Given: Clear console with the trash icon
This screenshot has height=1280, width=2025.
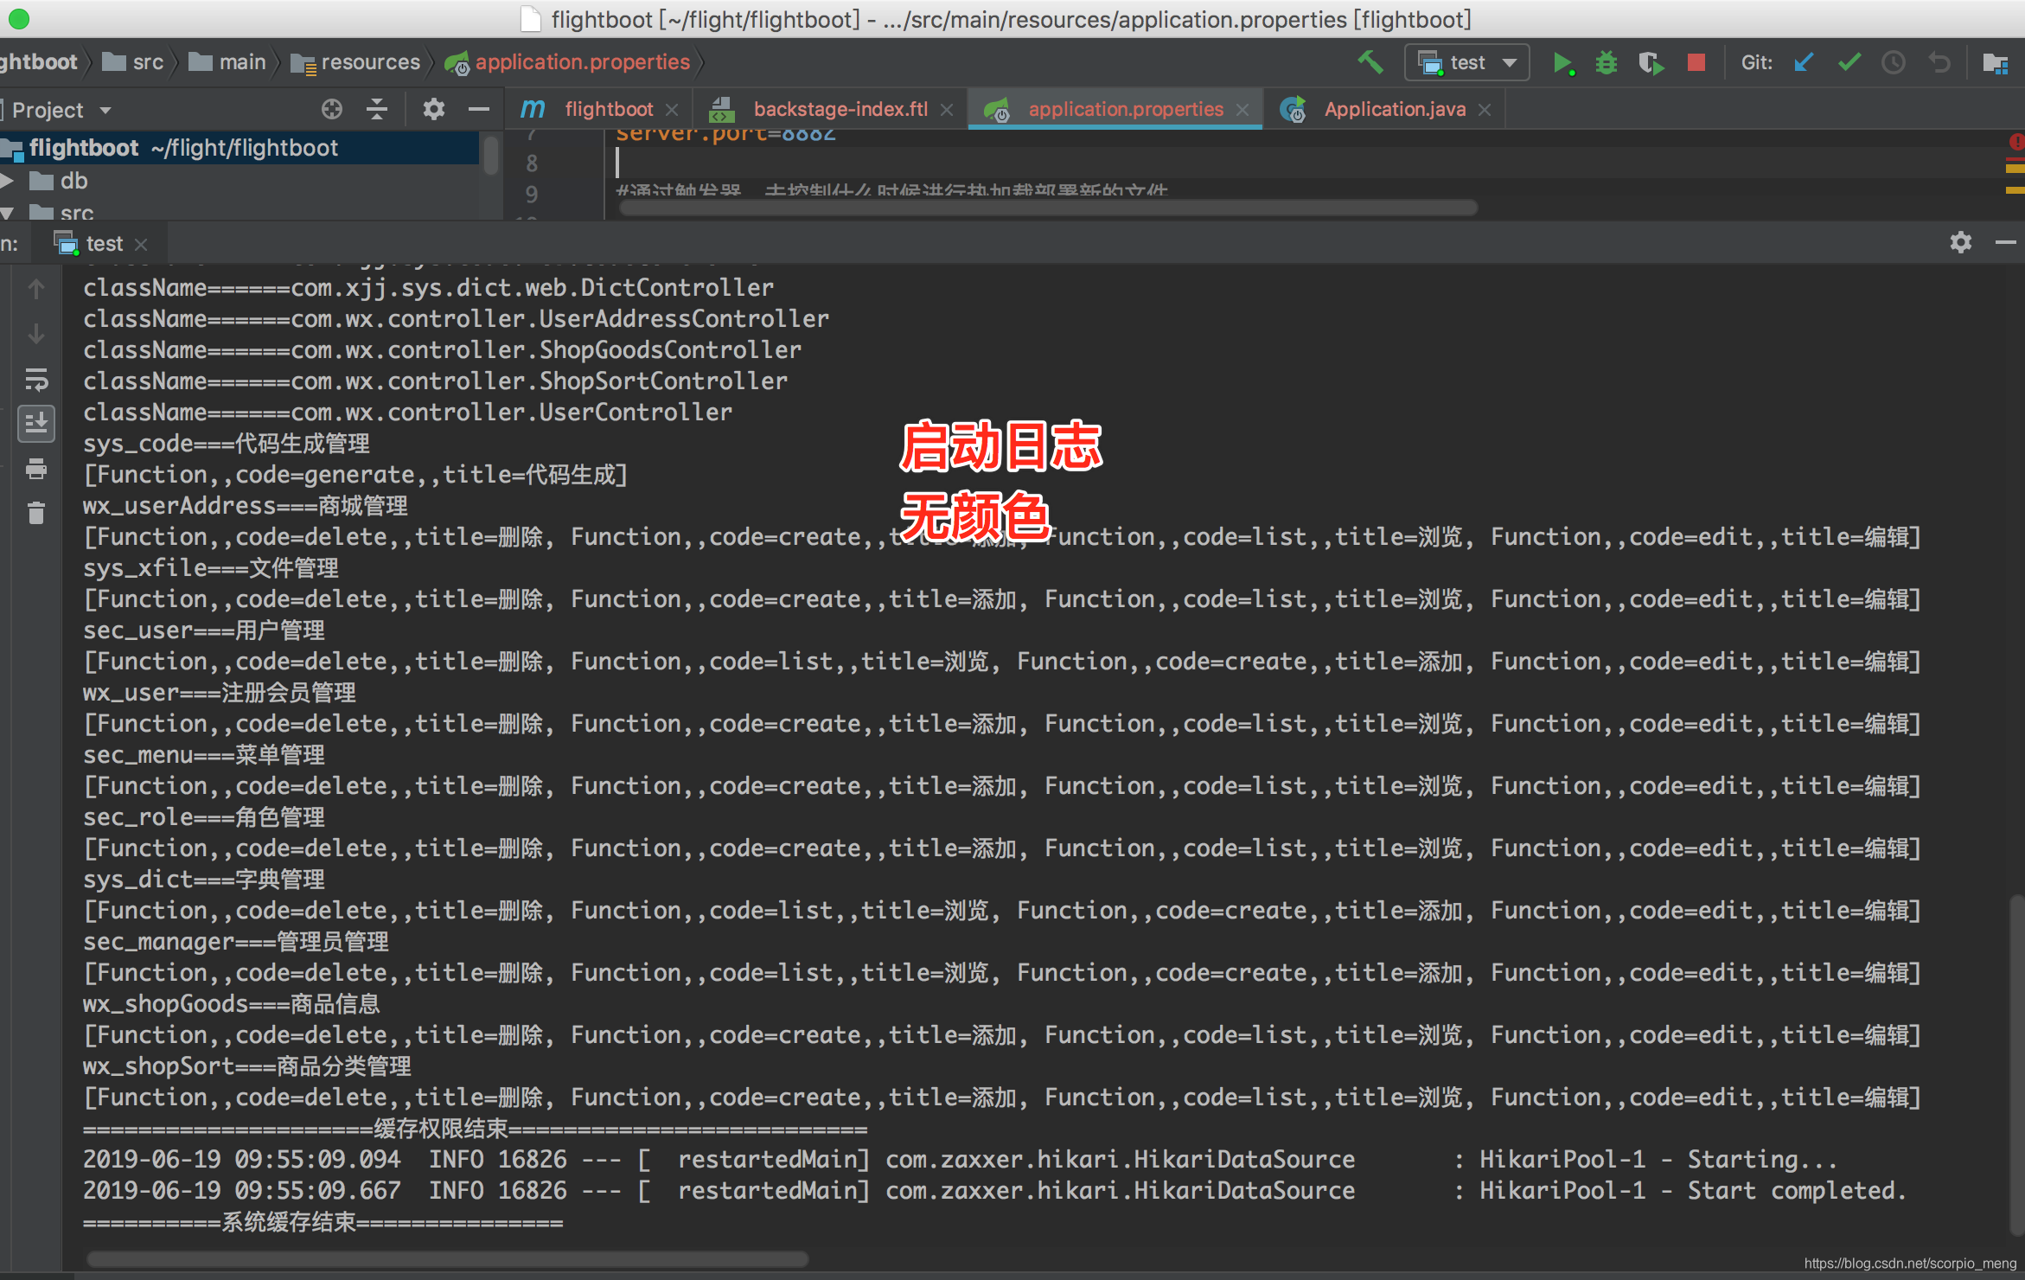Looking at the screenshot, I should [36, 514].
